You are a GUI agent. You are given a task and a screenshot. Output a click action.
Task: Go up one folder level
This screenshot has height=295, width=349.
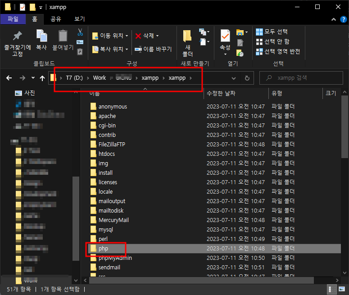coord(42,78)
